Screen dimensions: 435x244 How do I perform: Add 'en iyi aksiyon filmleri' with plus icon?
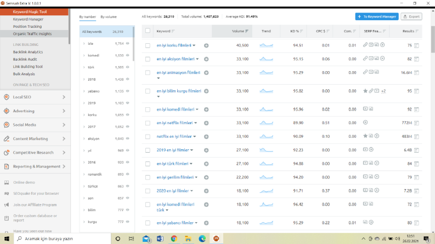pos(206,59)
